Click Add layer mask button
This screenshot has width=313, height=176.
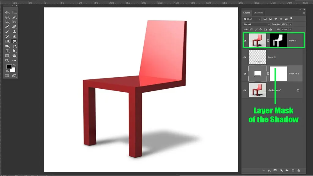[x=275, y=170]
